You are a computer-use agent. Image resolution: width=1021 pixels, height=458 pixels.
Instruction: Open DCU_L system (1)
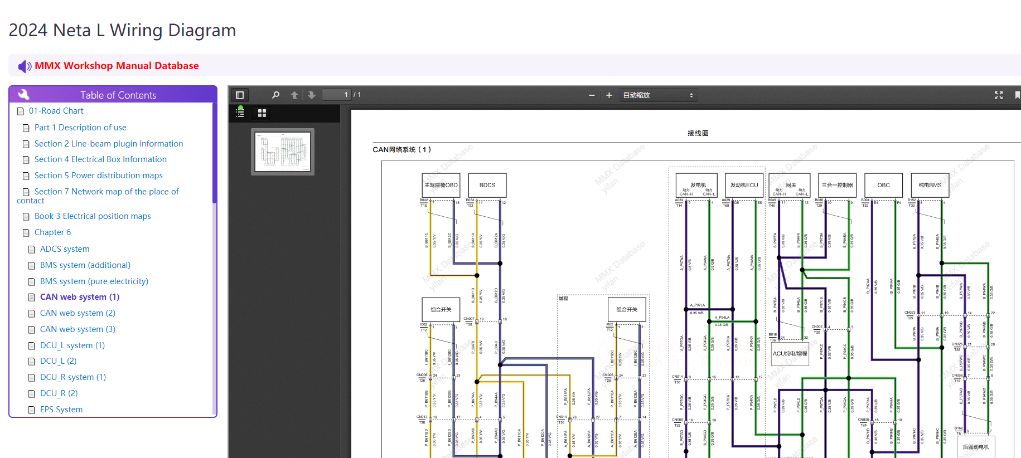[x=72, y=345]
